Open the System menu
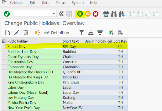Viewport: 162px width, 111px height. 78,3
